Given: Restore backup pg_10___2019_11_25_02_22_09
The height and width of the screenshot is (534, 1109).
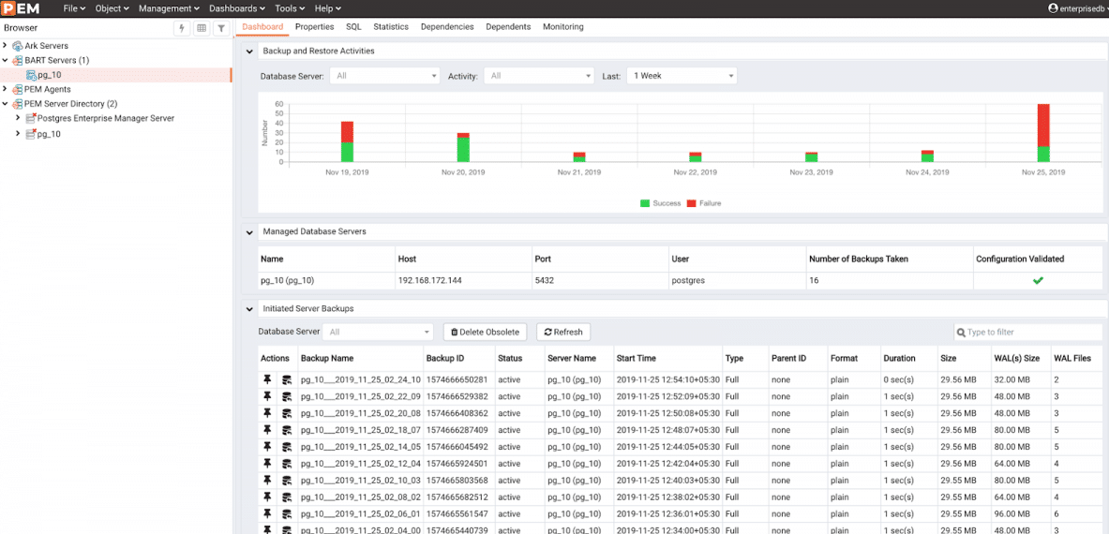Looking at the screenshot, I should point(287,396).
